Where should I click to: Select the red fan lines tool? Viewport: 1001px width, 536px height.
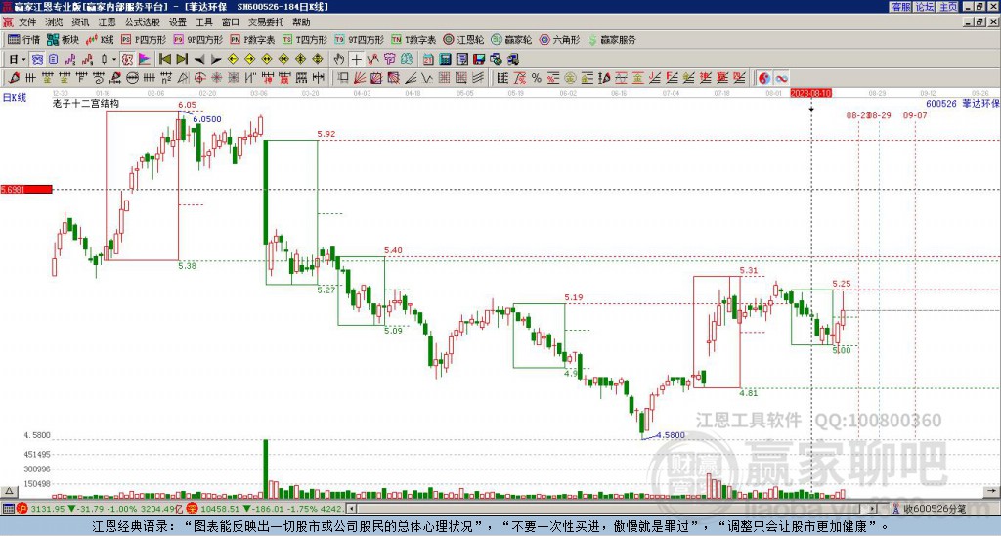coord(360,78)
